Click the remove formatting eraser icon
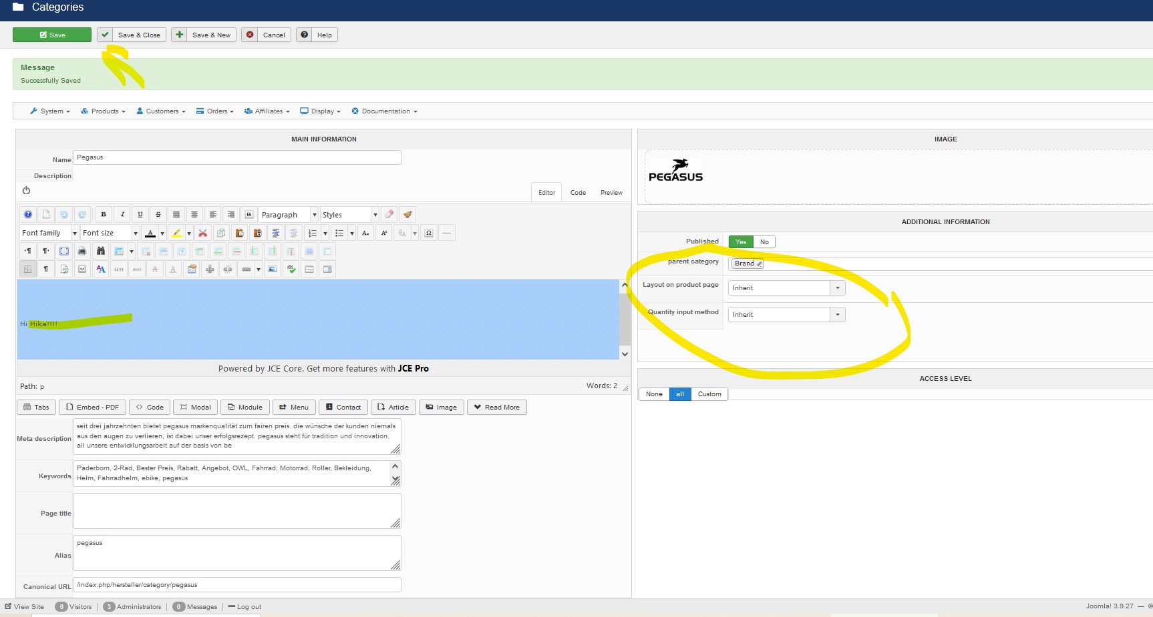 [x=389, y=215]
